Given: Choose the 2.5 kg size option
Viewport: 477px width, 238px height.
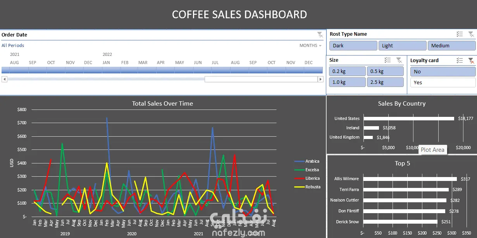Looking at the screenshot, I should click(x=385, y=82).
